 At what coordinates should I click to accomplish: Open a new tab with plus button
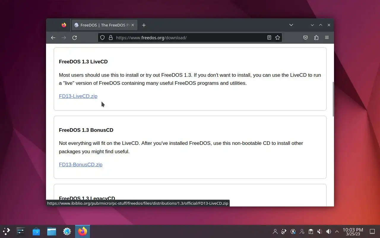point(144,25)
